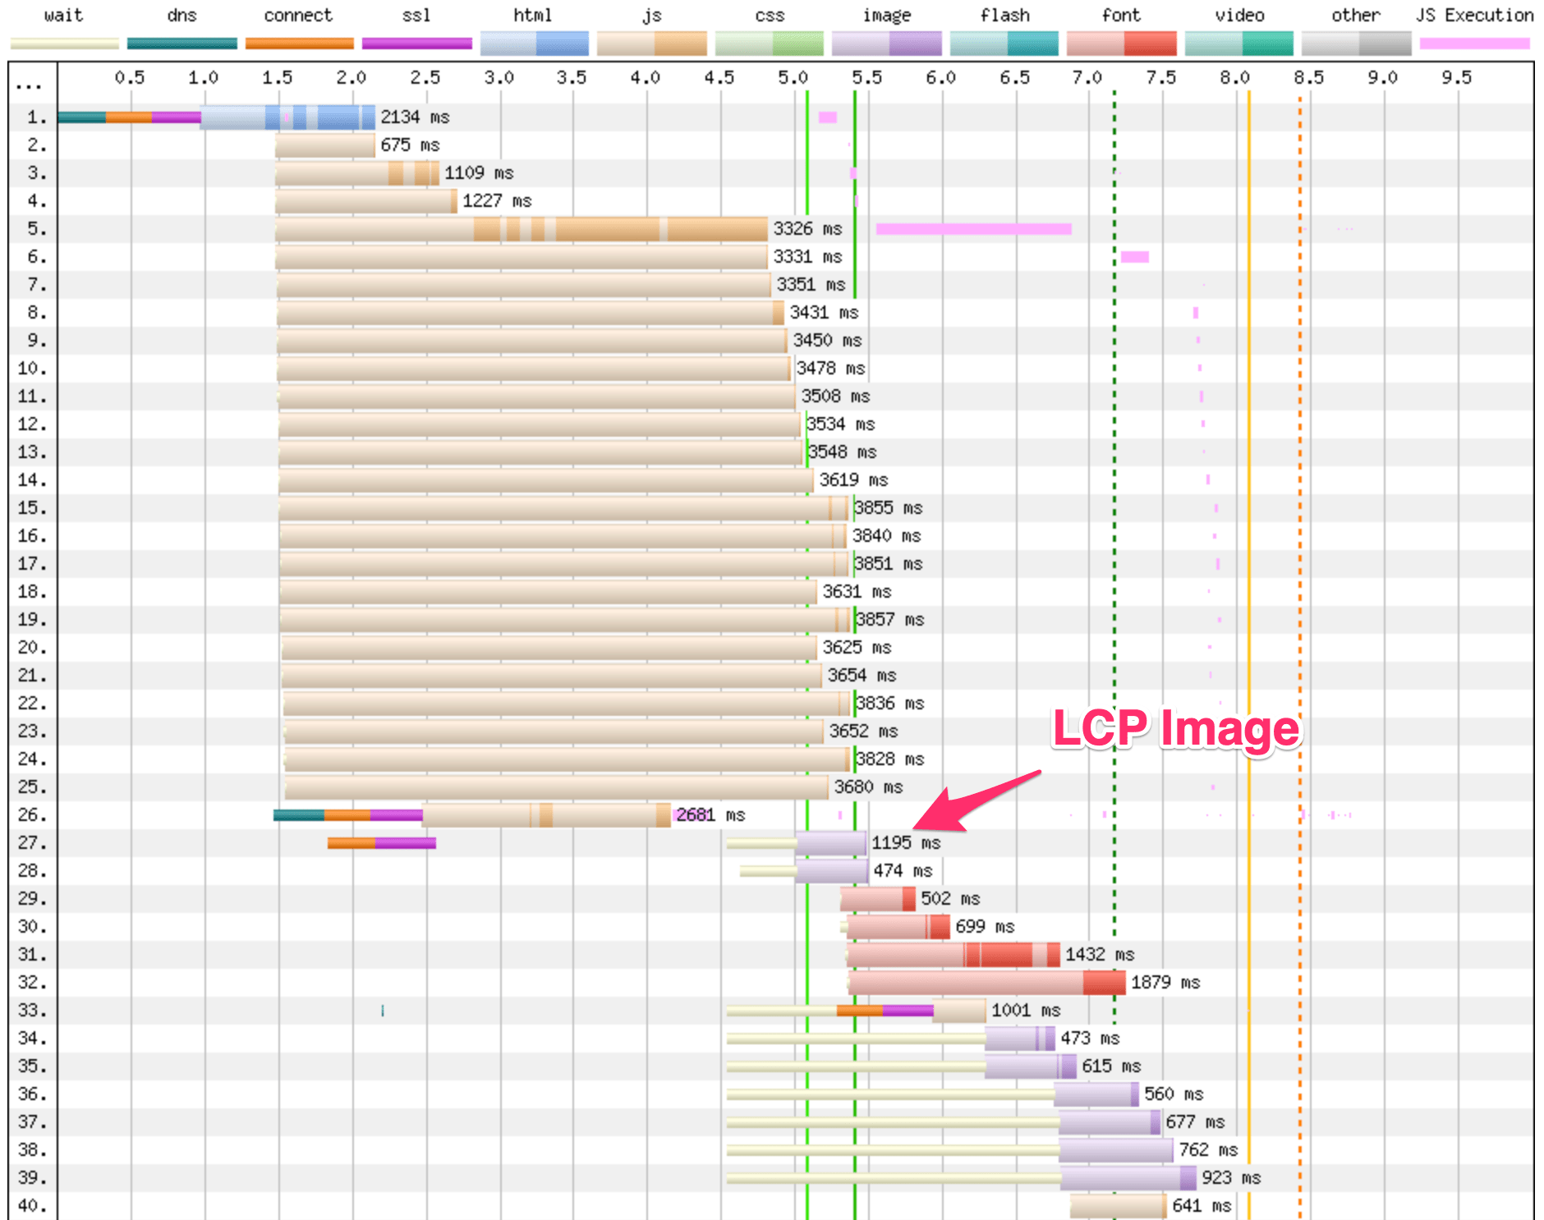Select the image legend color bar

point(886,44)
